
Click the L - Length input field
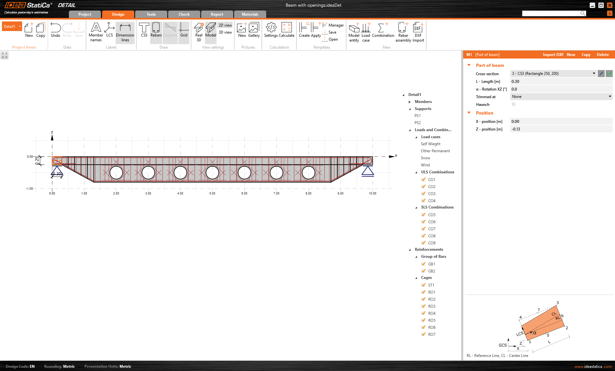coord(561,82)
